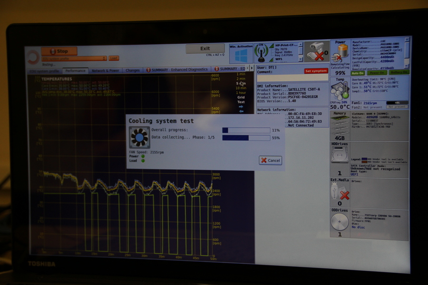Click the 50.0°C temperature readout
The image size is (428, 285).
point(340,106)
